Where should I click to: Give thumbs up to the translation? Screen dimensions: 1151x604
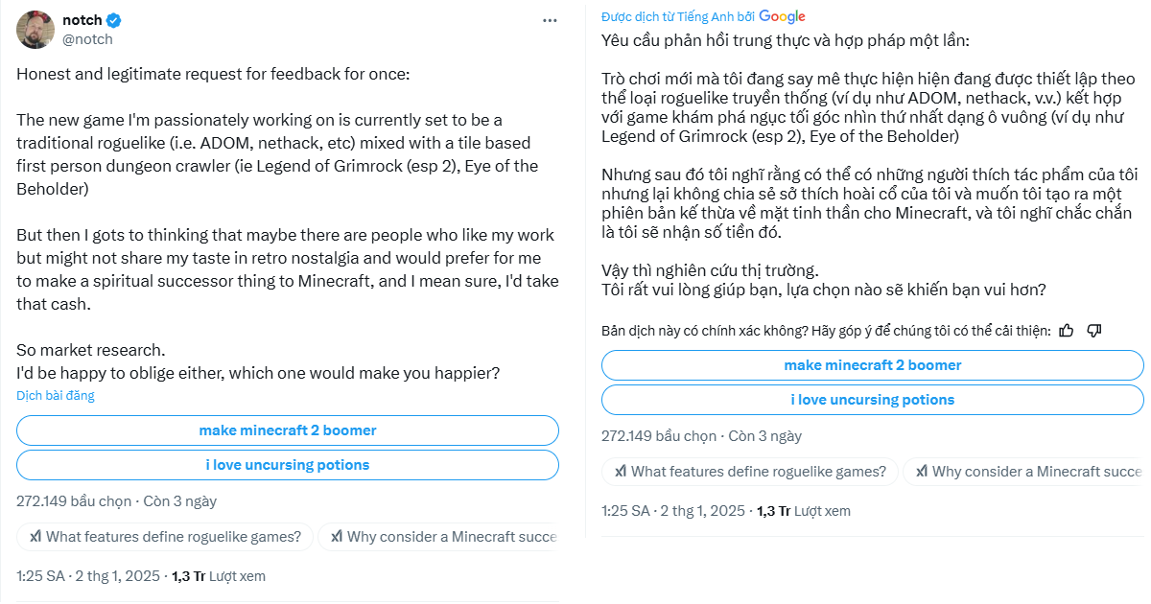(x=1067, y=331)
